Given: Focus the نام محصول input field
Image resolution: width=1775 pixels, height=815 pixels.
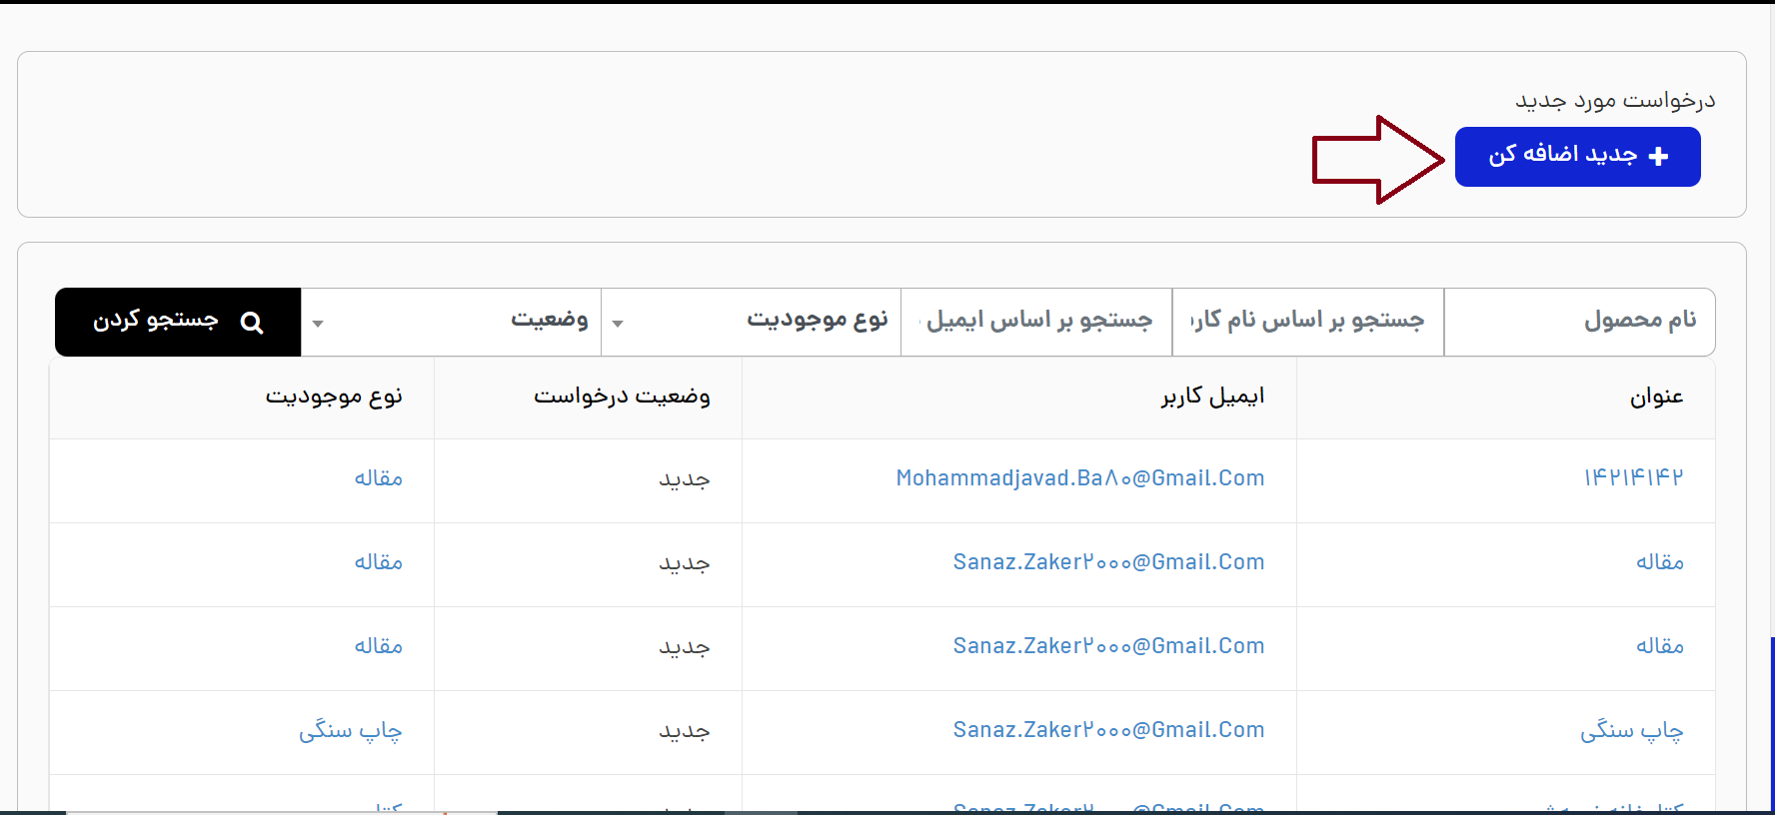Looking at the screenshot, I should click(x=1579, y=322).
